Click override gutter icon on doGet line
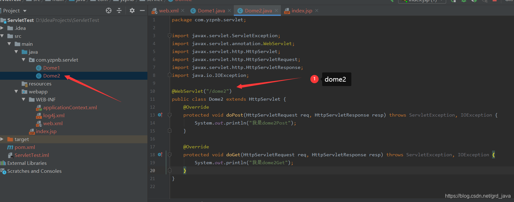Screen dimensions: 514x202 coord(160,155)
